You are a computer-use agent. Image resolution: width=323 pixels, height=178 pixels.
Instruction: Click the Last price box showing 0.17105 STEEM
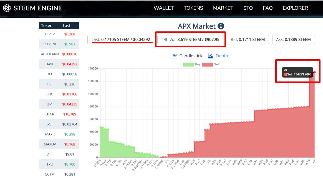pos(121,39)
